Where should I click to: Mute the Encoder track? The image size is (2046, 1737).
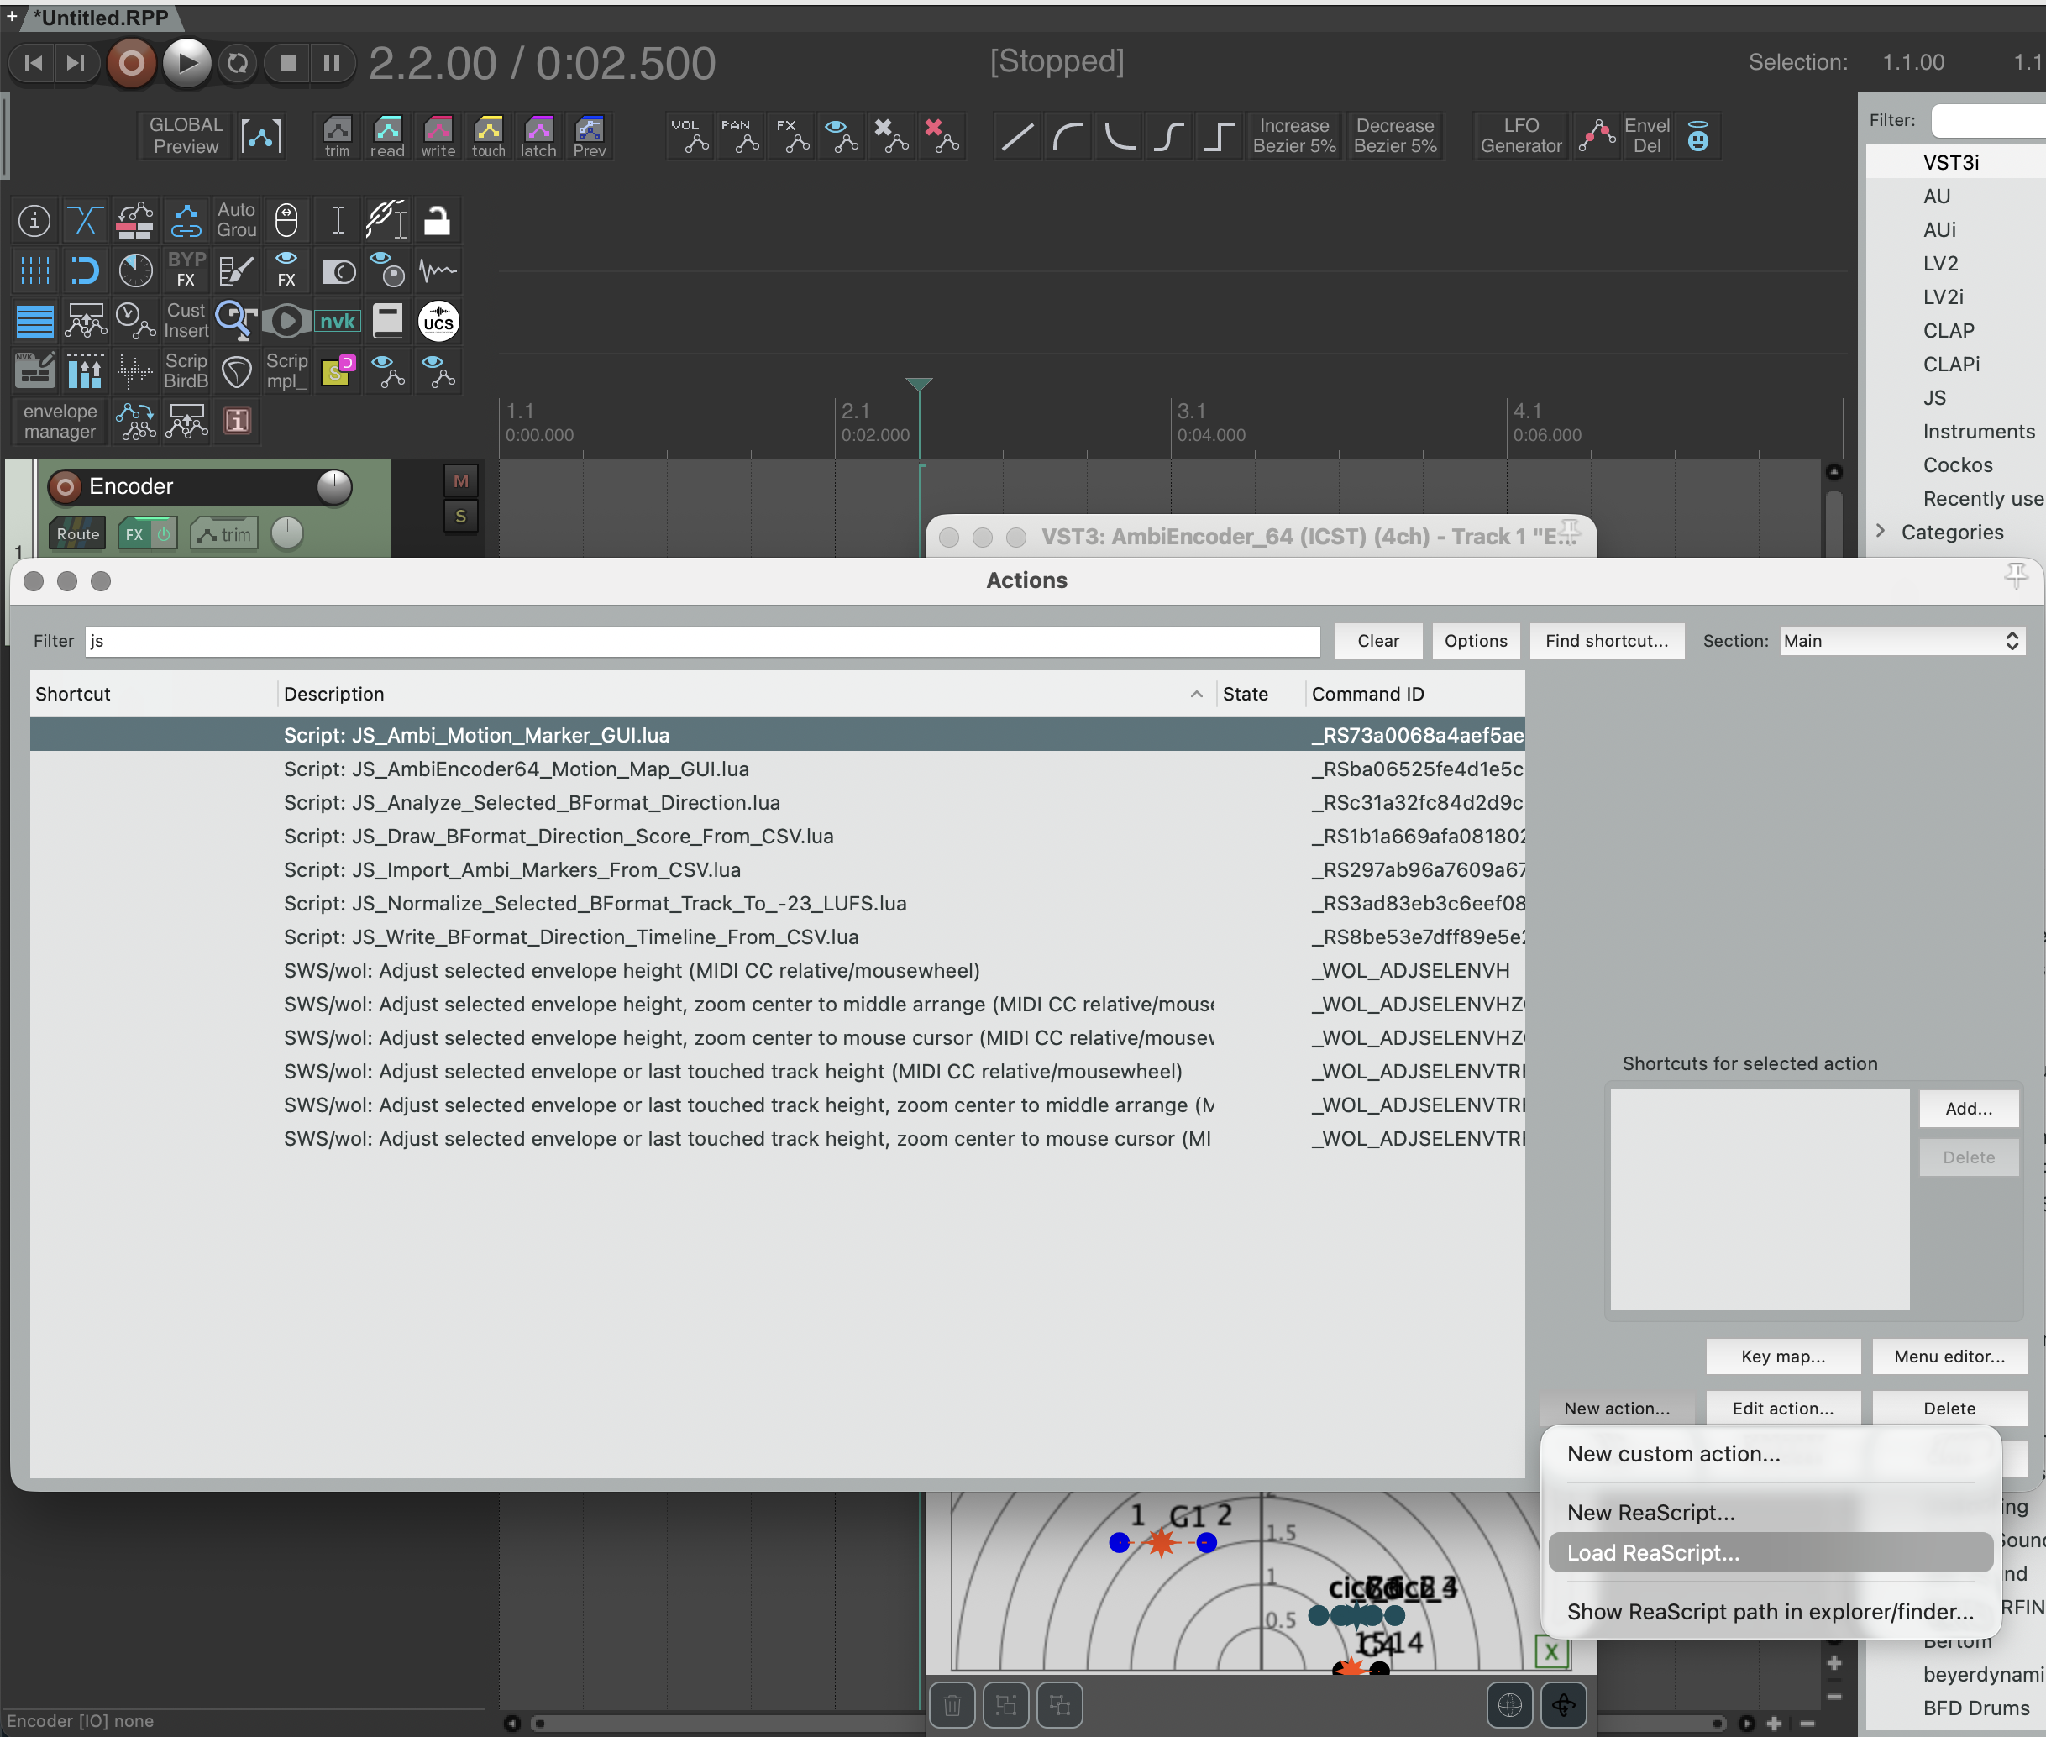tap(461, 480)
